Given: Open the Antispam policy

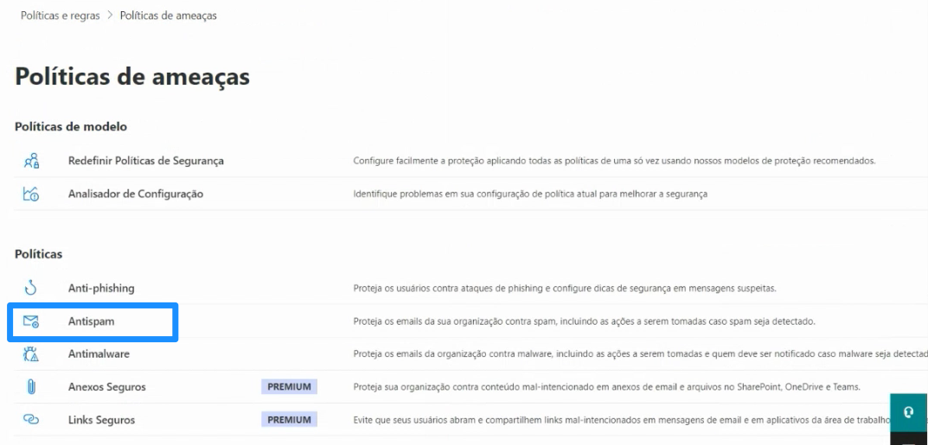Looking at the screenshot, I should [91, 321].
